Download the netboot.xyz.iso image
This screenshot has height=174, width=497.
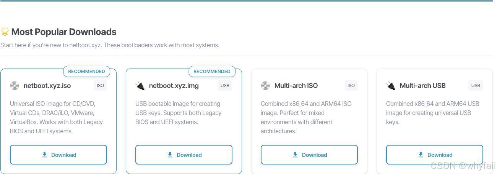[58, 155]
